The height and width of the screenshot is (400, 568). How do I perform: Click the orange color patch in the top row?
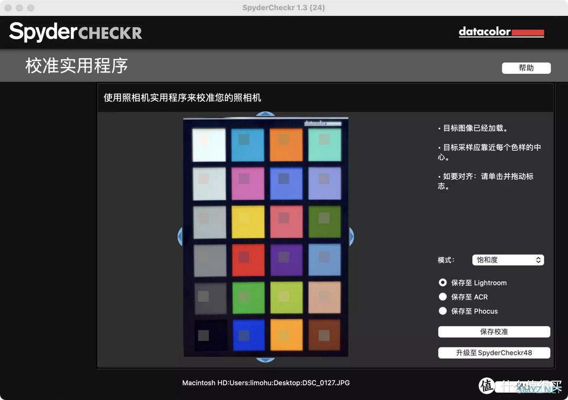click(x=286, y=144)
